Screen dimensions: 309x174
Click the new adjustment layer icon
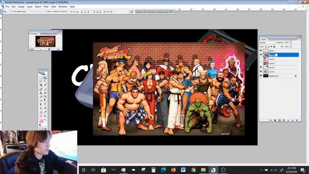click(x=284, y=120)
